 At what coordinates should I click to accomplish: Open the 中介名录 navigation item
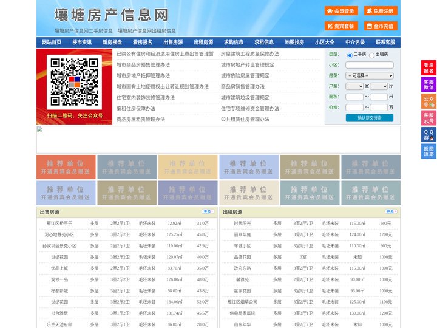[355, 43]
